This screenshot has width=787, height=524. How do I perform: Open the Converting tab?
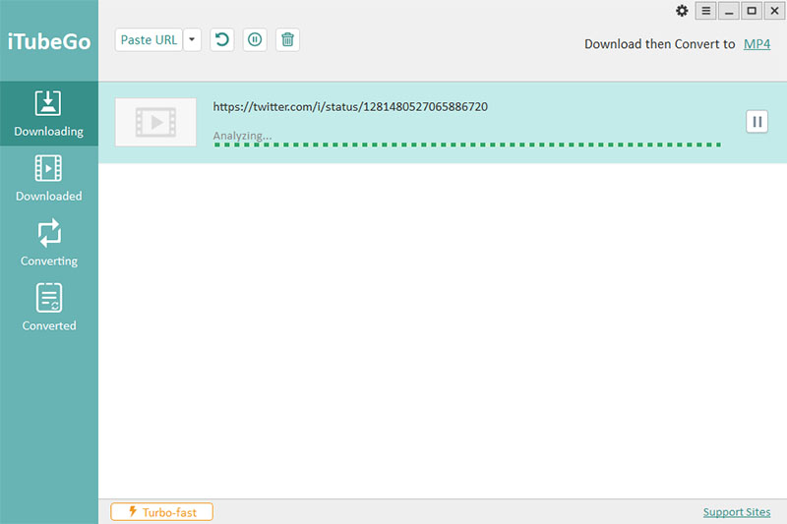coord(48,243)
